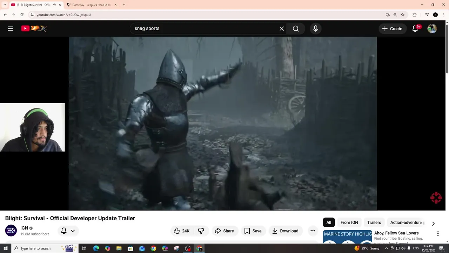This screenshot has width=449, height=253.
Task: Click the Windows taskbar search box
Action: [45, 248]
